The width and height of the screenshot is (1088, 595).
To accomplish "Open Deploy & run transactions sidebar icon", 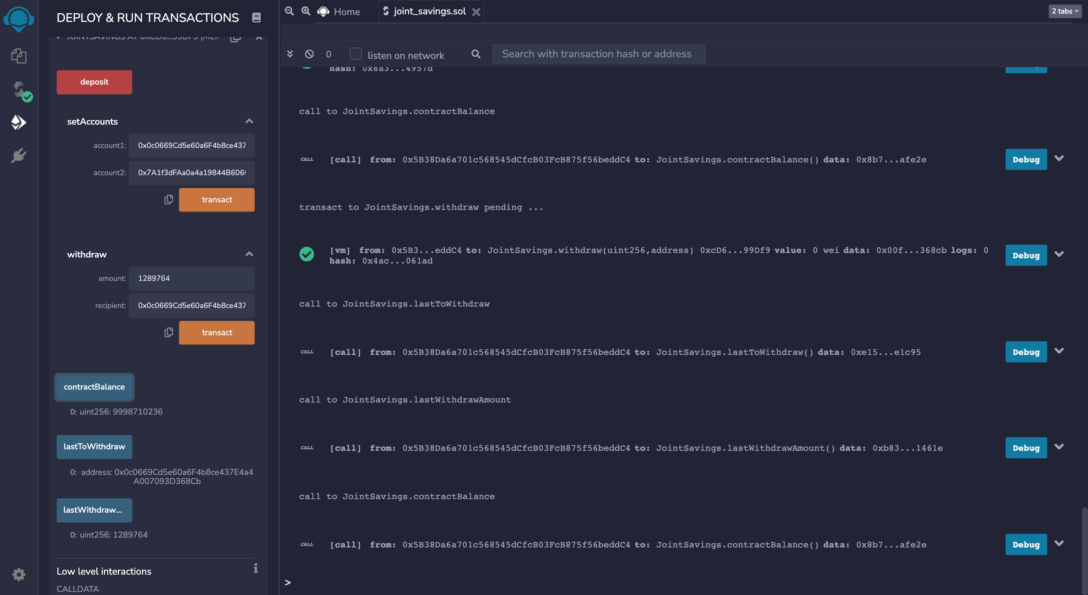I will [19, 122].
